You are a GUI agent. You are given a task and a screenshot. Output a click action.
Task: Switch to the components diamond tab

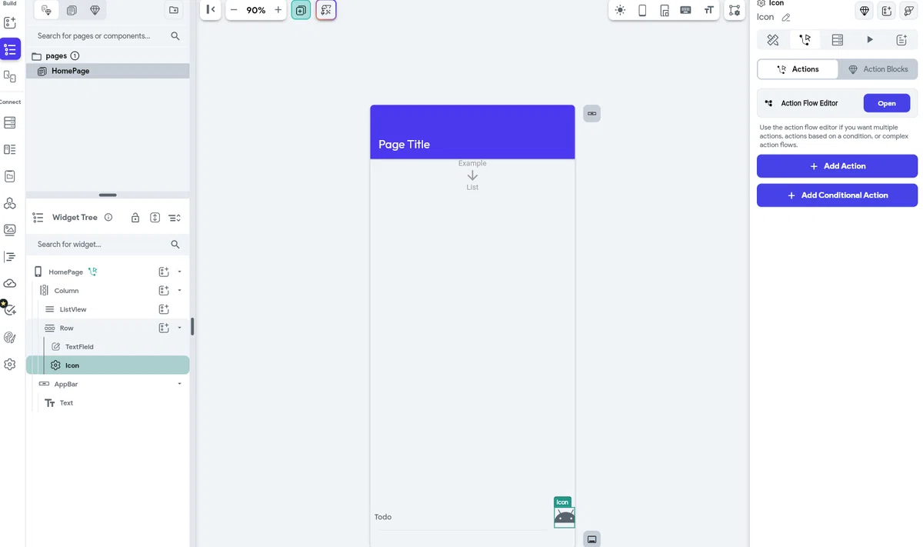pos(95,10)
